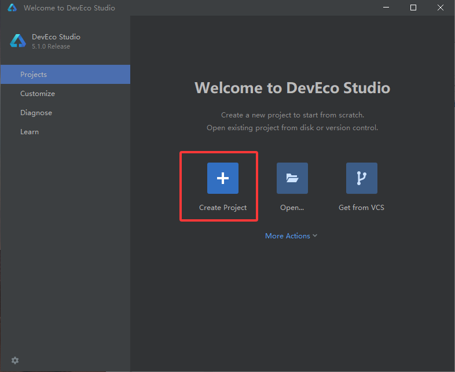Click the Welcome to DevEco Studio heading

tap(292, 87)
